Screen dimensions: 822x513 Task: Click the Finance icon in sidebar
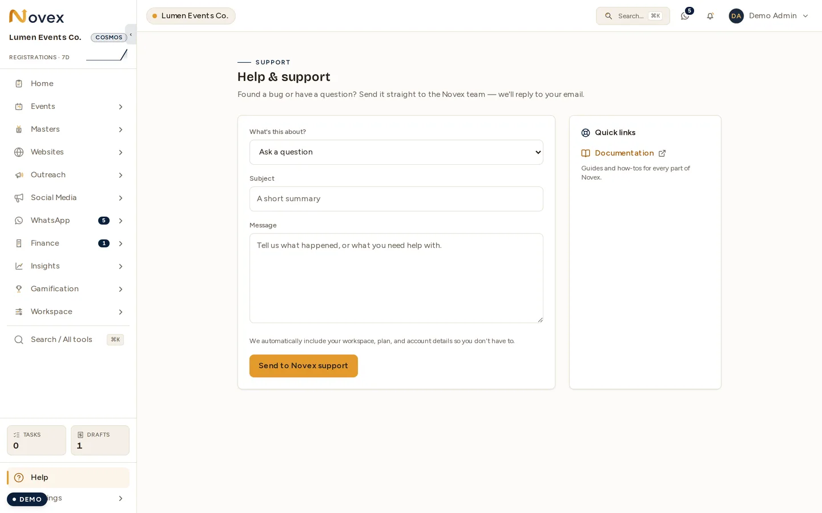coord(19,243)
